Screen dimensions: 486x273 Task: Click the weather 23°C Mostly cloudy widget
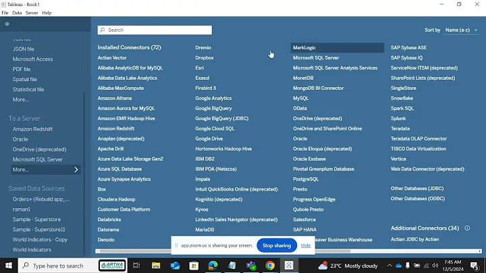coord(348,266)
